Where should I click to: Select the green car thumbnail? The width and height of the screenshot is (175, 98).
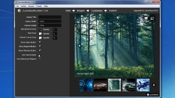pos(129,85)
